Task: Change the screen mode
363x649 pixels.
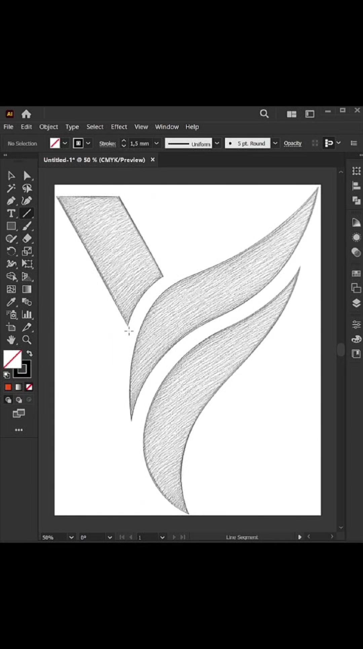Action: [x=19, y=414]
